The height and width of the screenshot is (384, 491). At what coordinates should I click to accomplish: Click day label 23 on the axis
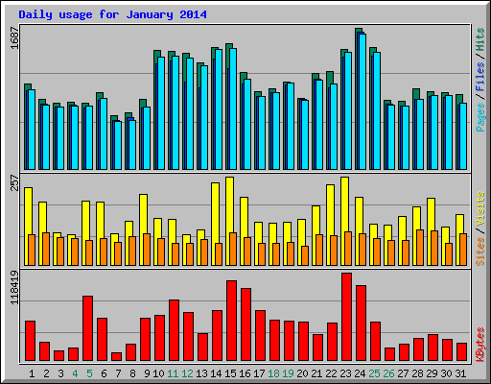click(x=345, y=373)
